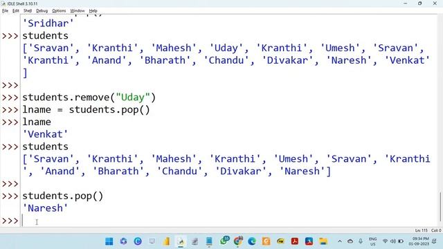Click the microphone tray icon
Screen dimensions: 443x249
coord(361,241)
